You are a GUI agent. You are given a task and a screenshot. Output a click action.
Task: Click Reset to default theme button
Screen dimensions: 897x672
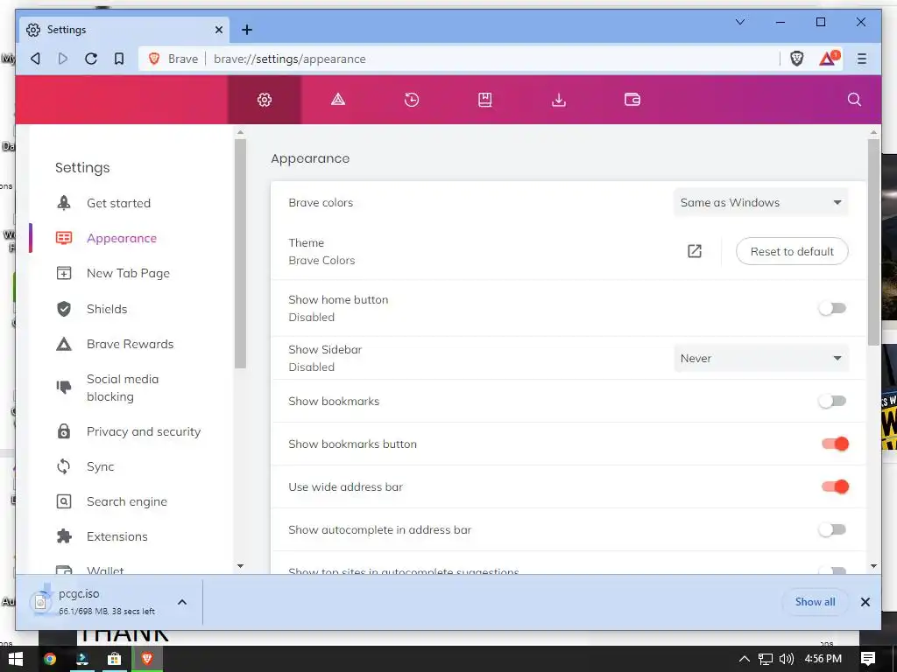point(792,251)
